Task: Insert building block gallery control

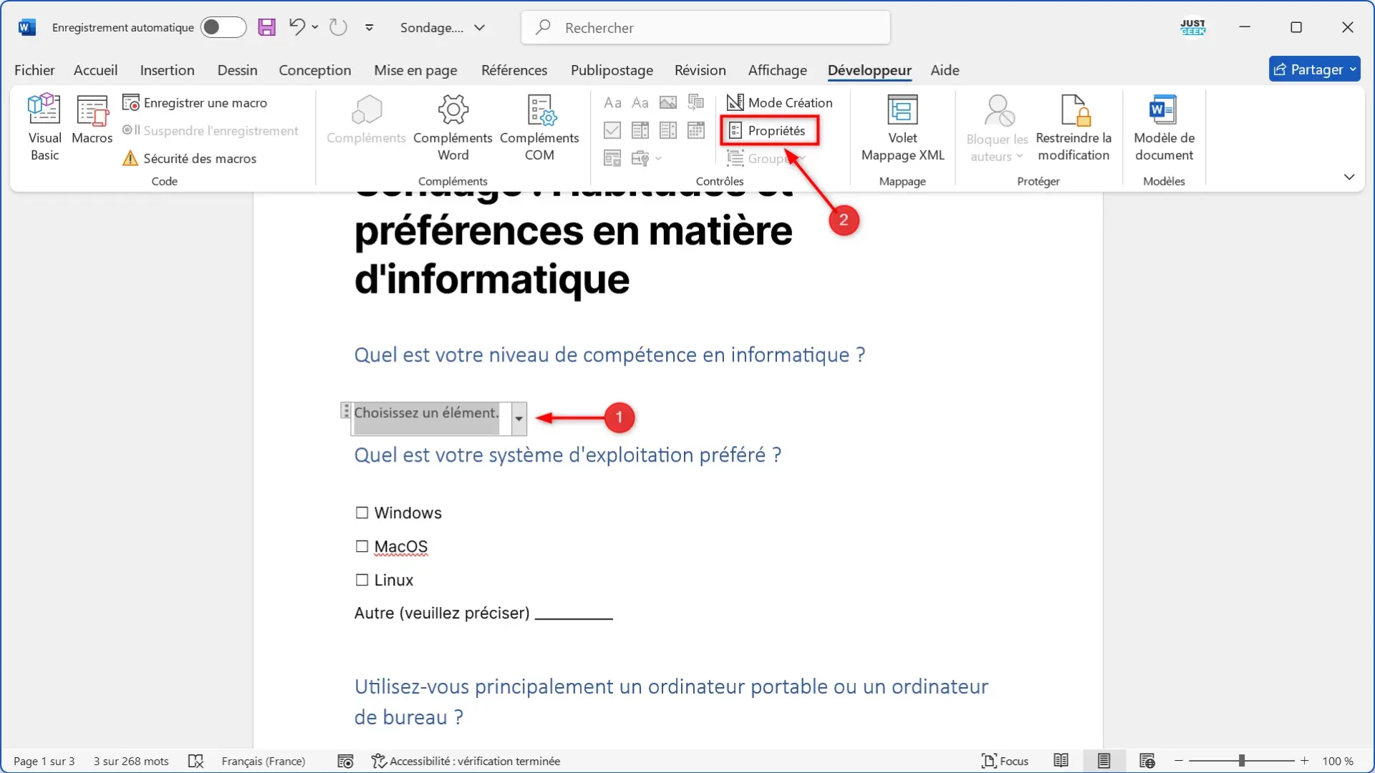Action: 696,102
